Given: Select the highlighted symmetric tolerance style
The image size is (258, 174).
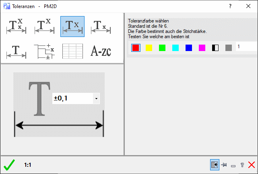Looking at the screenshot, I should [x=72, y=27].
